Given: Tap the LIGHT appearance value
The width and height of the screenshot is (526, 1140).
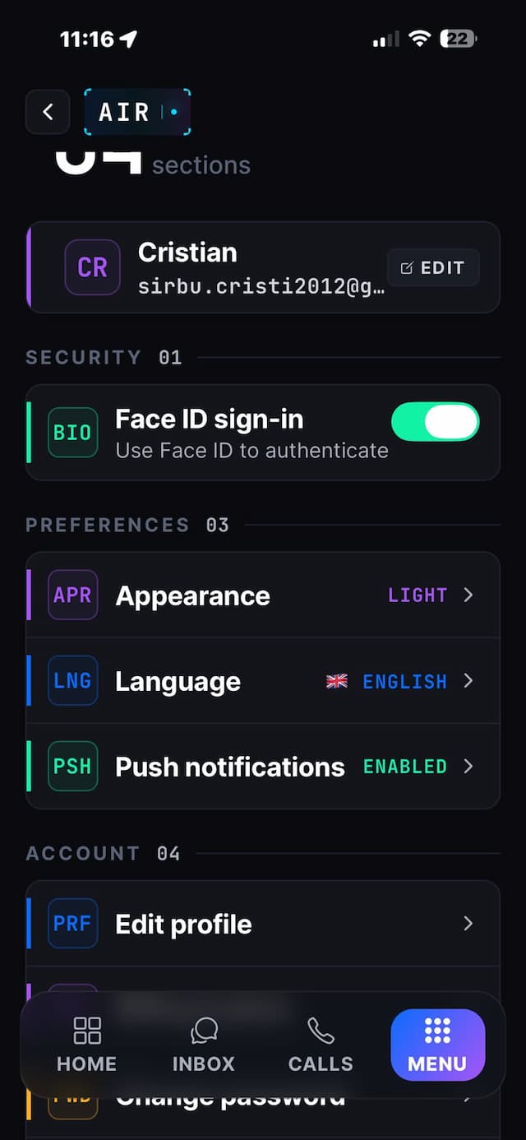Looking at the screenshot, I should [418, 595].
